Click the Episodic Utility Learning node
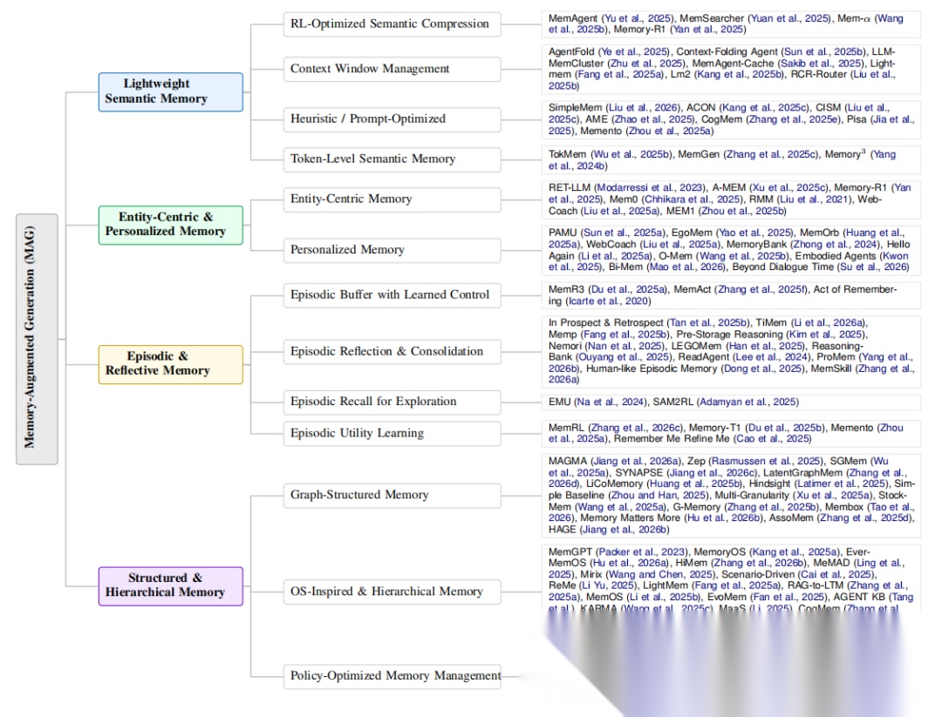This screenshot has height=717, width=942. [x=392, y=433]
